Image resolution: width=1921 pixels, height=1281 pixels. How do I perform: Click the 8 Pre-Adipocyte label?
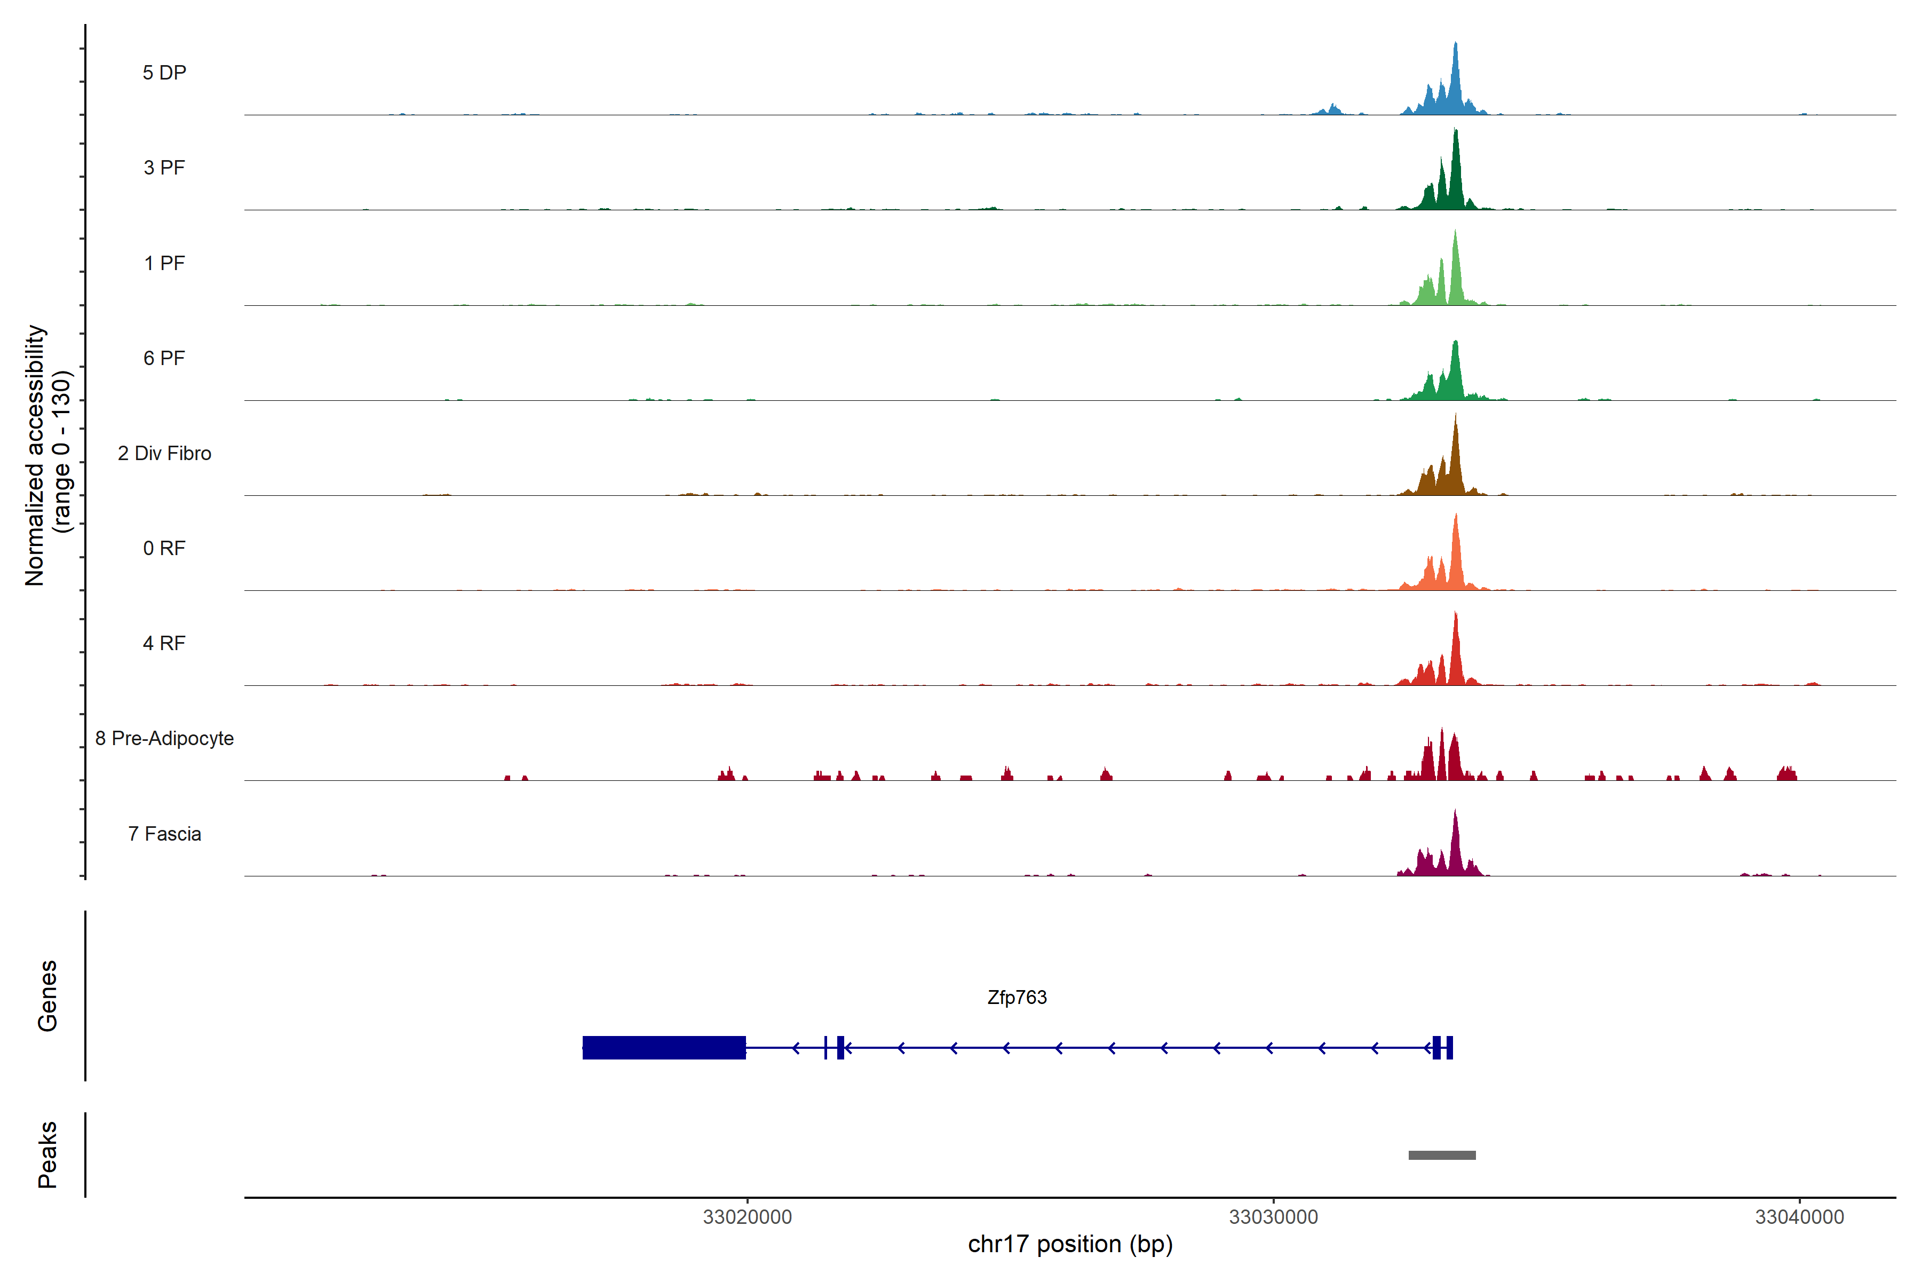click(x=164, y=739)
